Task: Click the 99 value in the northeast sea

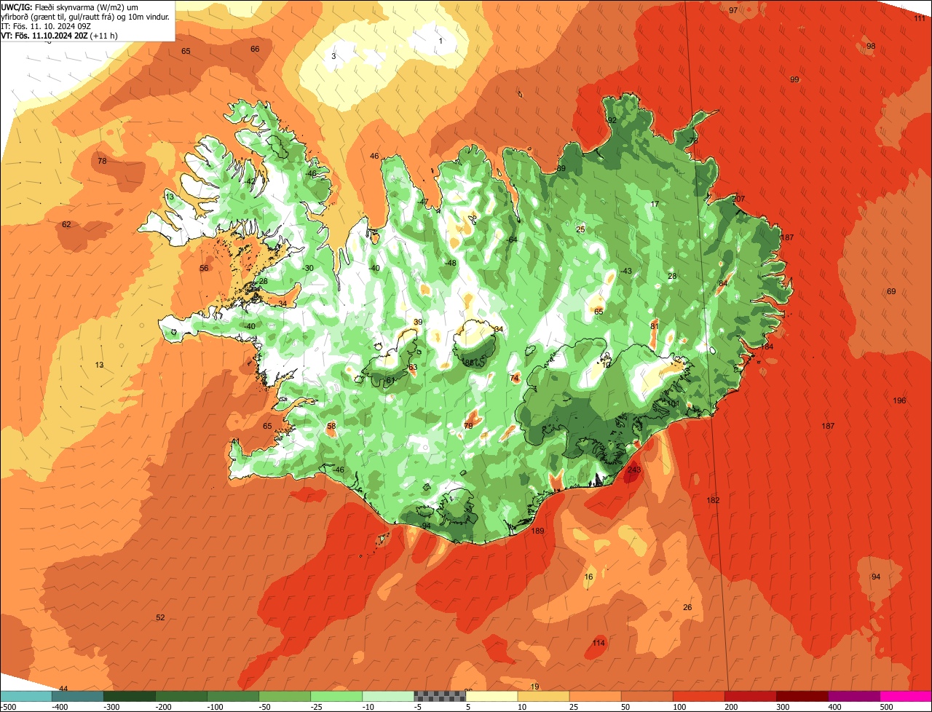Action: point(794,79)
